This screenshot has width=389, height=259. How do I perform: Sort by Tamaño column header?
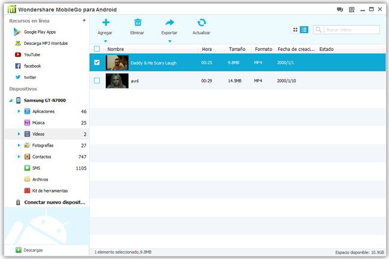(x=237, y=49)
